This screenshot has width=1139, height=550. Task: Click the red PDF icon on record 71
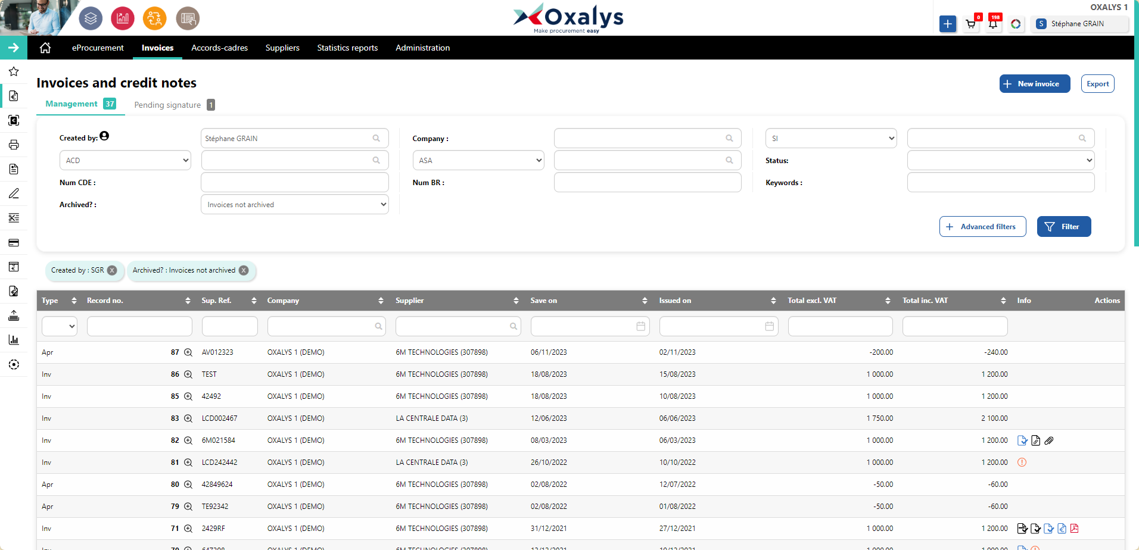[1075, 529]
